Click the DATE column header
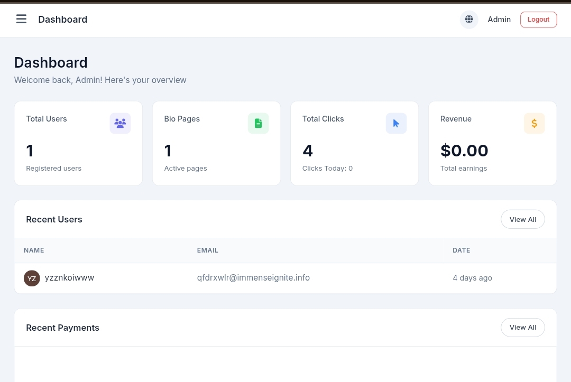This screenshot has height=382, width=571. tap(462, 250)
